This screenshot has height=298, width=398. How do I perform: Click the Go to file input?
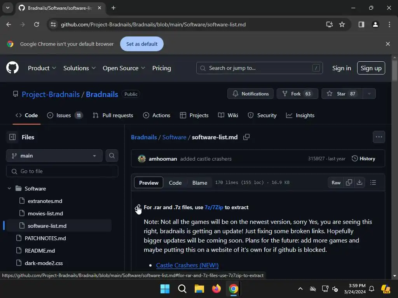[x=62, y=171]
